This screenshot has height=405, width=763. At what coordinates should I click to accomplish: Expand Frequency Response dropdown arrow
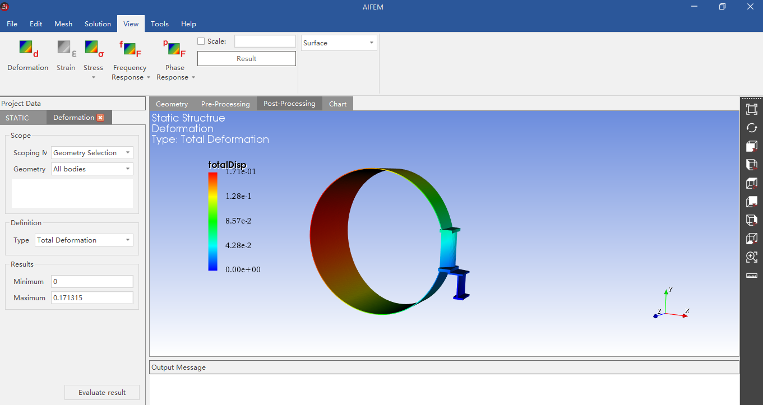pos(149,77)
